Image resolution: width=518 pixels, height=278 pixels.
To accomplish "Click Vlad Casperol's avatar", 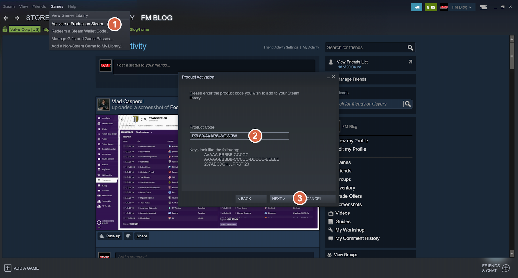I will [x=104, y=105].
